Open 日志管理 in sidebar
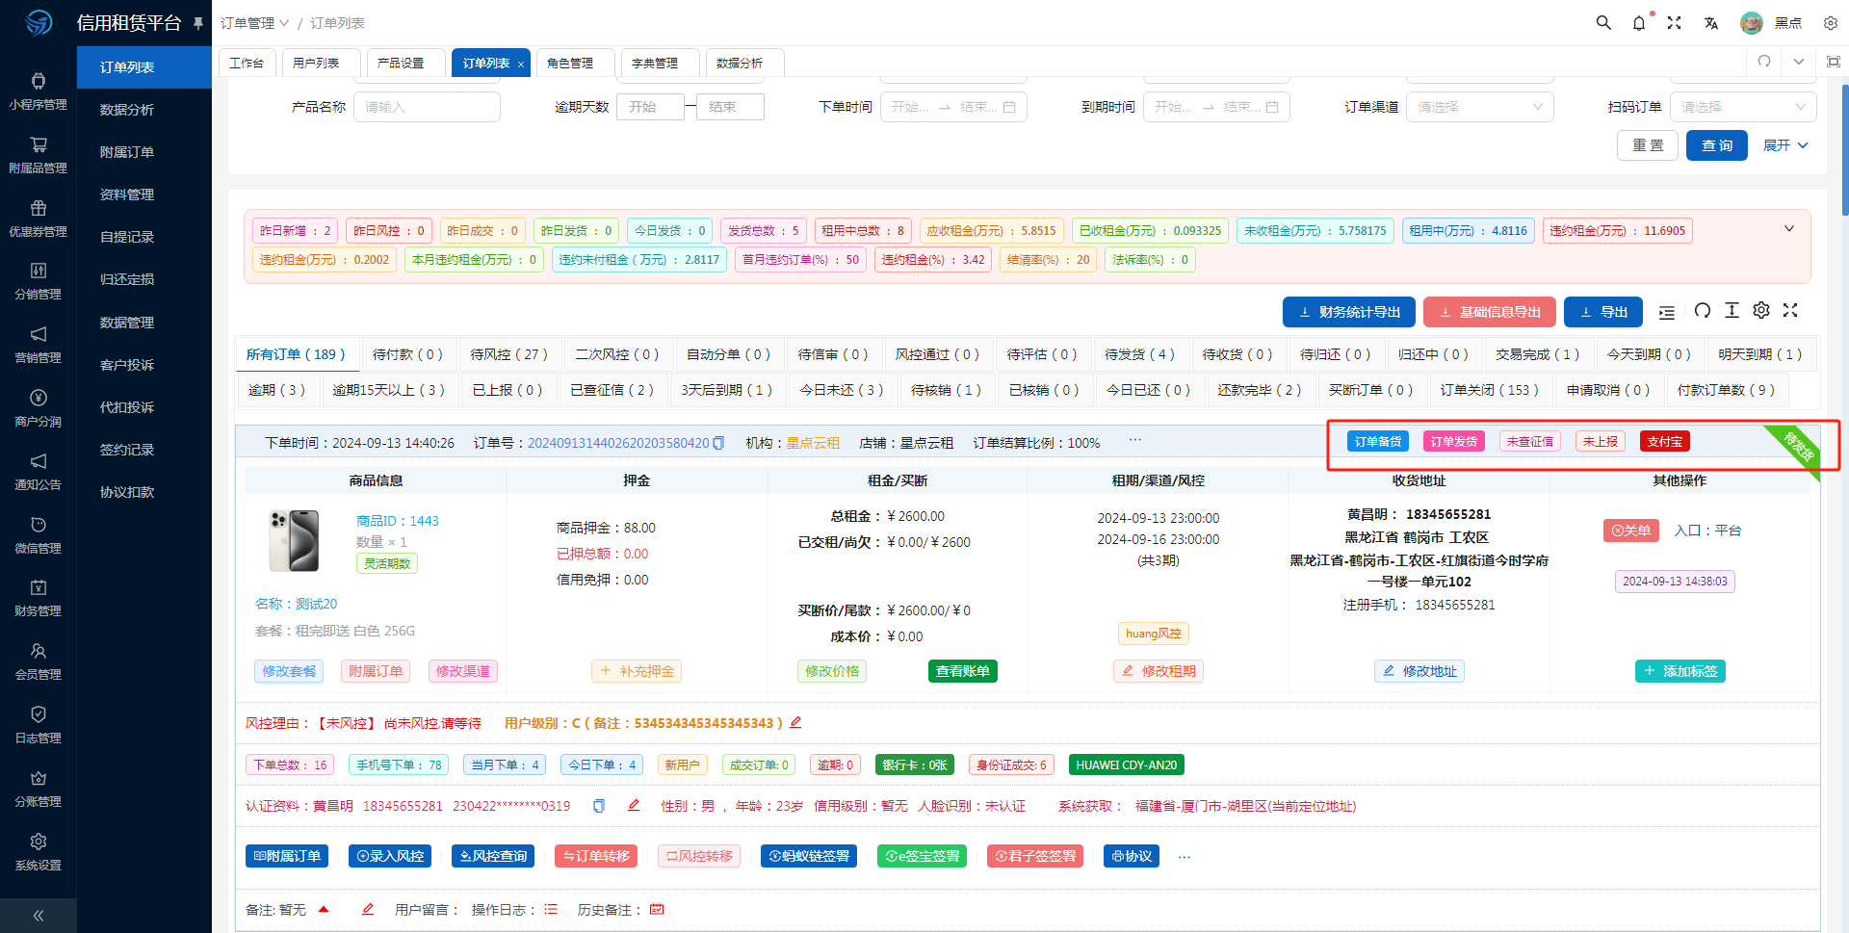The width and height of the screenshot is (1849, 933). pos(39,725)
